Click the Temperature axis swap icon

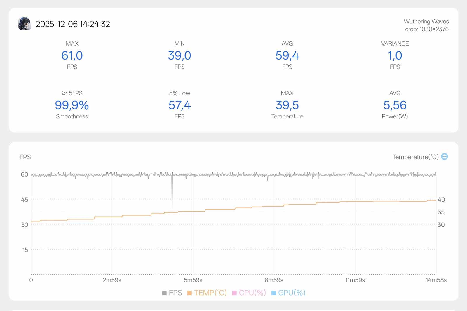[x=444, y=157]
